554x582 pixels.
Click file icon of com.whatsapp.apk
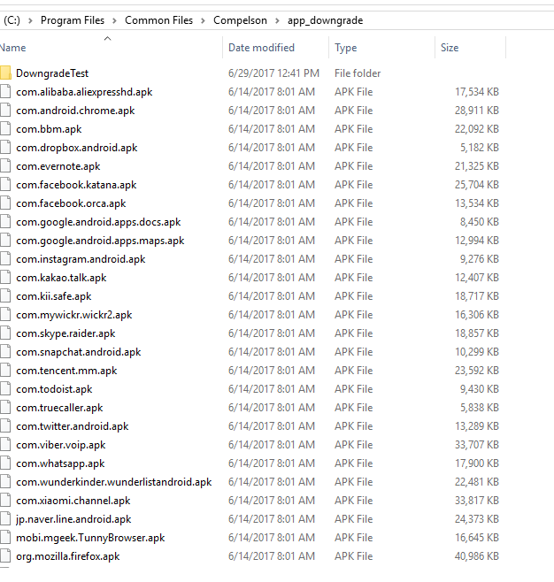[x=5, y=463]
